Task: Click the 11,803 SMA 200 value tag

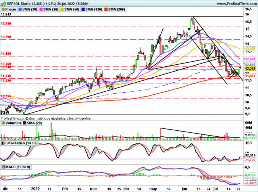Action: pyautogui.click(x=250, y=76)
